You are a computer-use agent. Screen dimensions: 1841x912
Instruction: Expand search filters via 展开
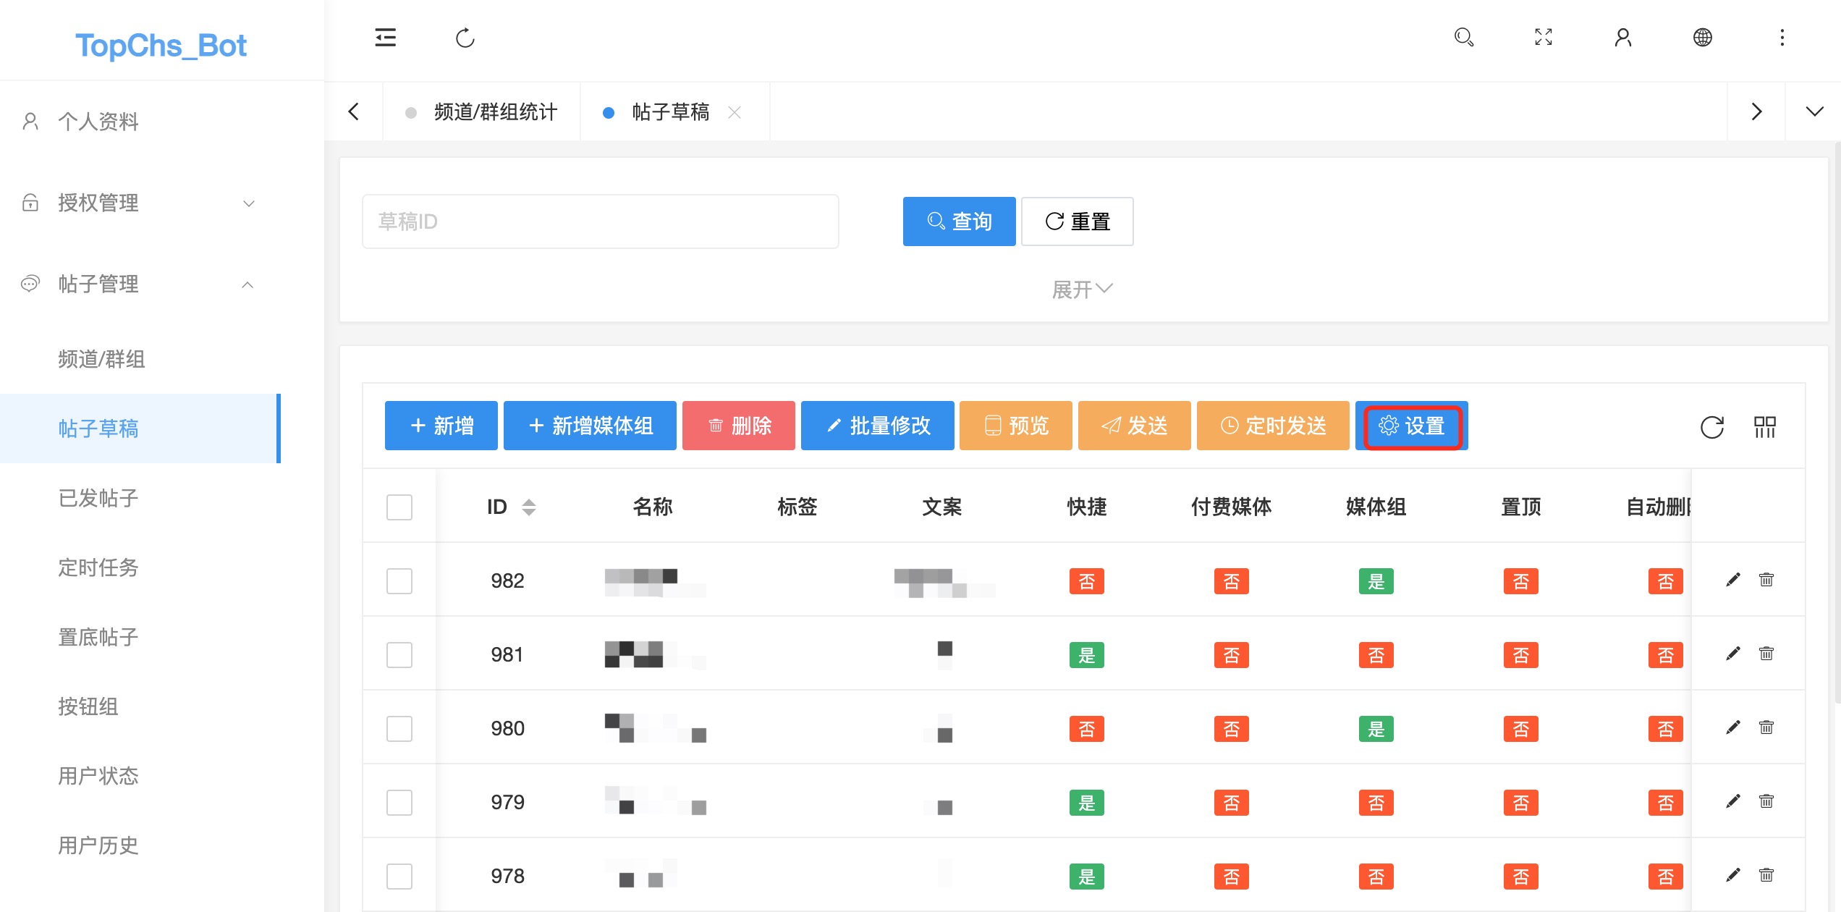click(1082, 290)
